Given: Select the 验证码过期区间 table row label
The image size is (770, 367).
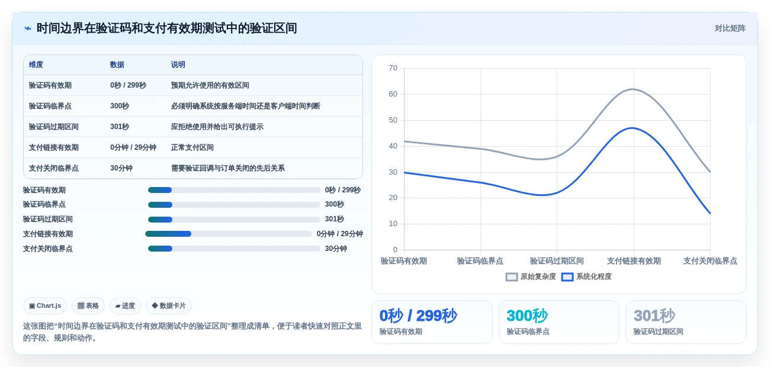Looking at the screenshot, I should tap(54, 127).
